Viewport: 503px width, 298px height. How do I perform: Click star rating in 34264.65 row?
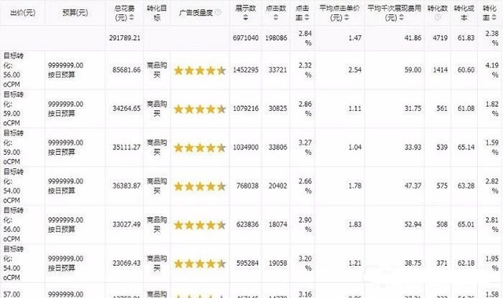200,109
